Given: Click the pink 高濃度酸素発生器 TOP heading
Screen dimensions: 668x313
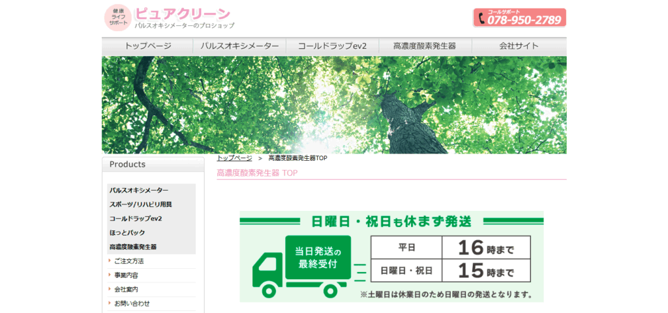Looking at the screenshot, I should tap(257, 173).
